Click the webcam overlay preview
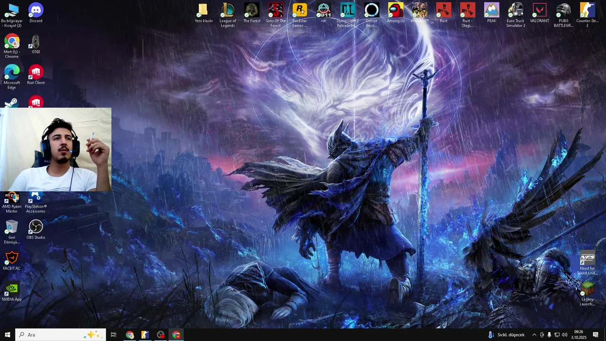 (56, 150)
